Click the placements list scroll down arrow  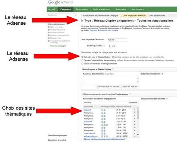point(138,134)
